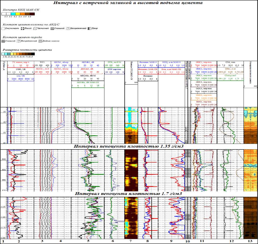
Task: Click 'Сплошной' symbol in cement-rock legend
Action: pos(3,41)
